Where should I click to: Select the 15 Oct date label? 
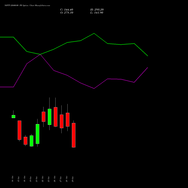coord(18,179)
